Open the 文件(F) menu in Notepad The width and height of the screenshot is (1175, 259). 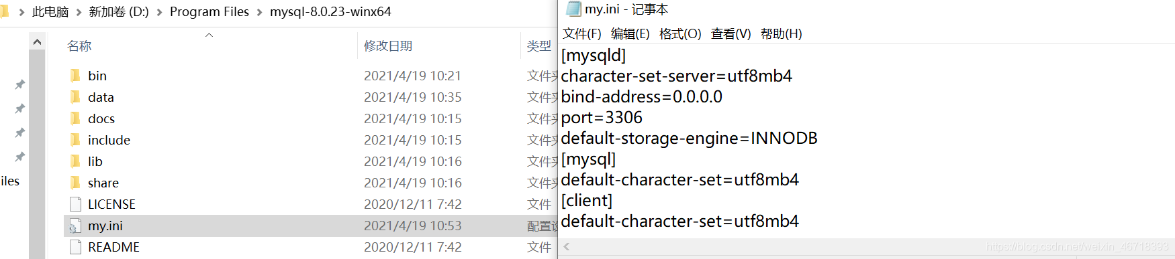point(582,33)
